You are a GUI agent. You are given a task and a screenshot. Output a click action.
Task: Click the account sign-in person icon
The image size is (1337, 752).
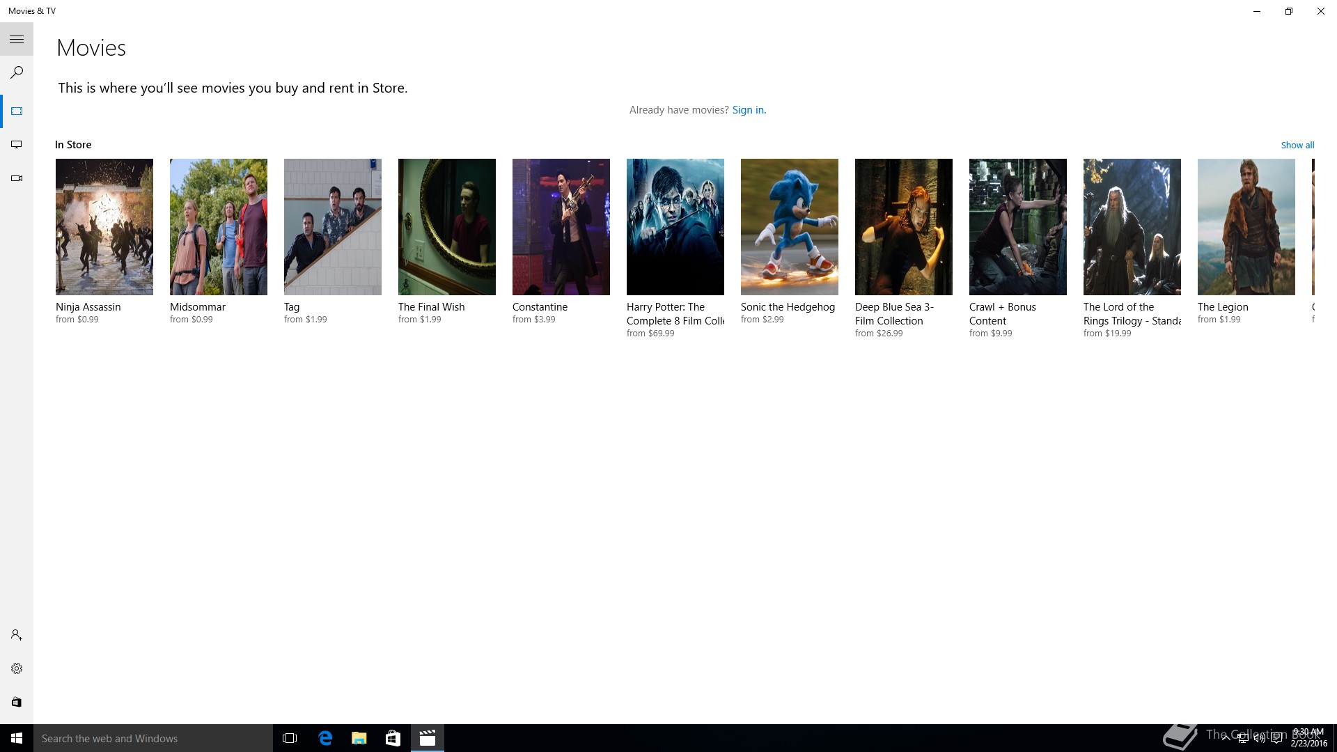[x=17, y=635]
